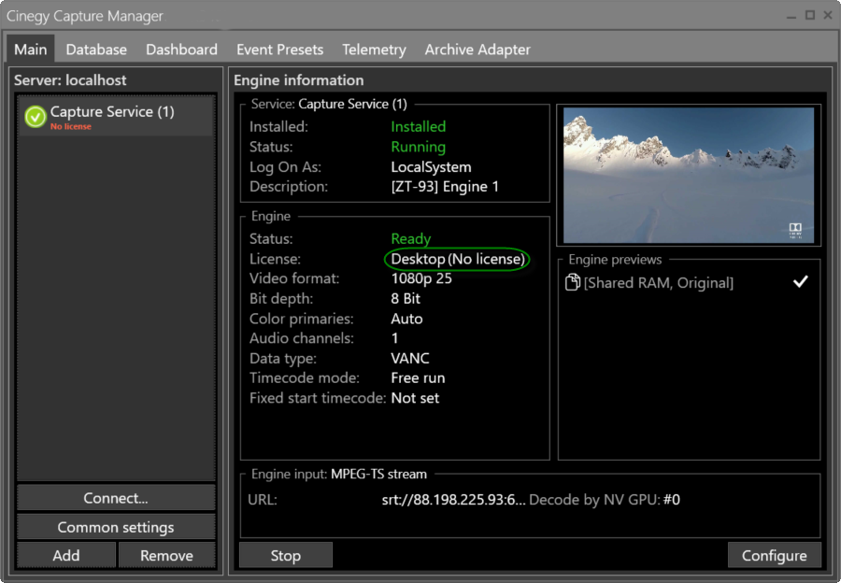Open Common settings
The width and height of the screenshot is (841, 583).
[x=116, y=527]
